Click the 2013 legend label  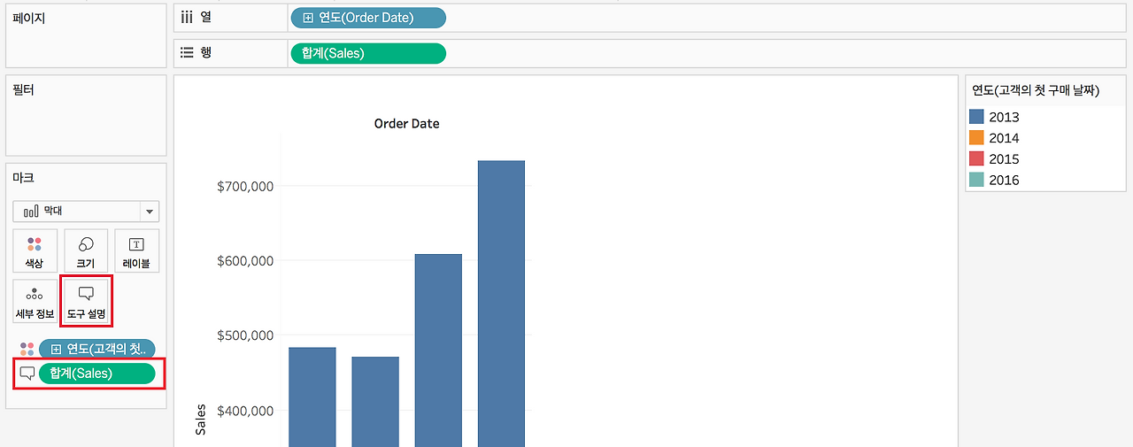pos(1004,117)
